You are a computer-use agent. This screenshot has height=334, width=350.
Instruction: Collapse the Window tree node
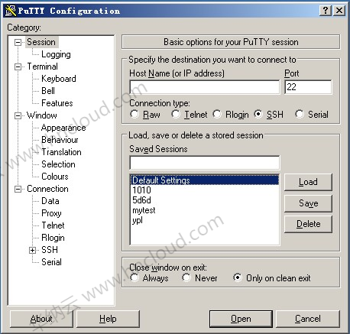click(x=18, y=115)
